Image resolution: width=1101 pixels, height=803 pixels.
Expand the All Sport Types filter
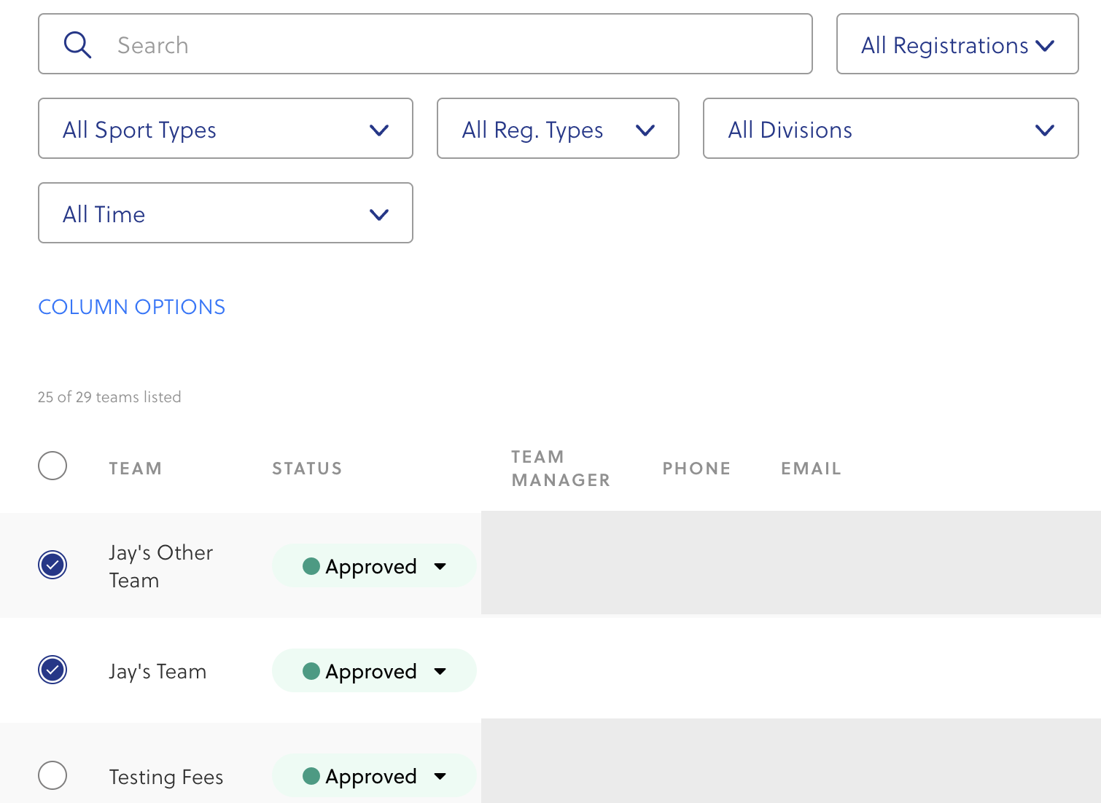pyautogui.click(x=225, y=129)
